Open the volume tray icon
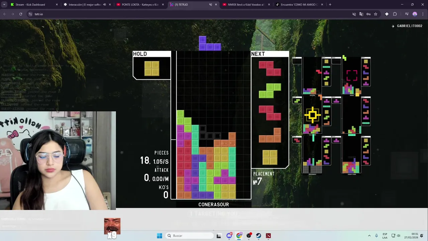 point(399,236)
